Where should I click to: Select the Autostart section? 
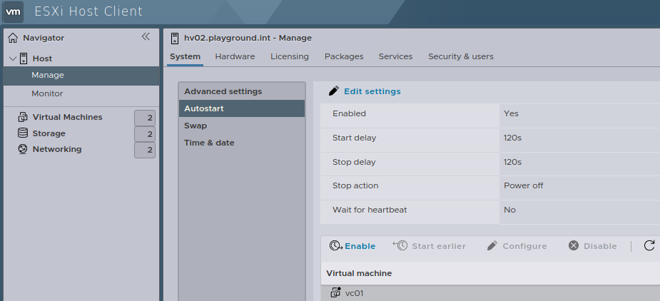point(242,108)
